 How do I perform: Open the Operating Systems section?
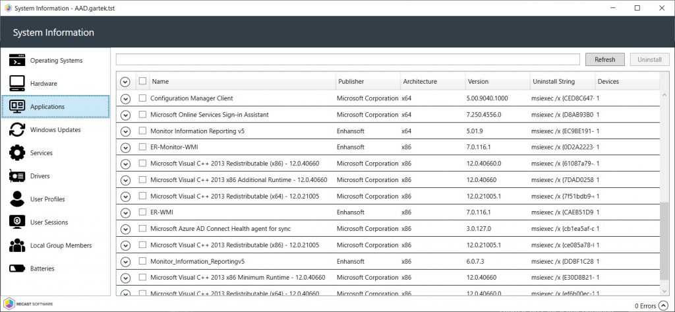55,60
